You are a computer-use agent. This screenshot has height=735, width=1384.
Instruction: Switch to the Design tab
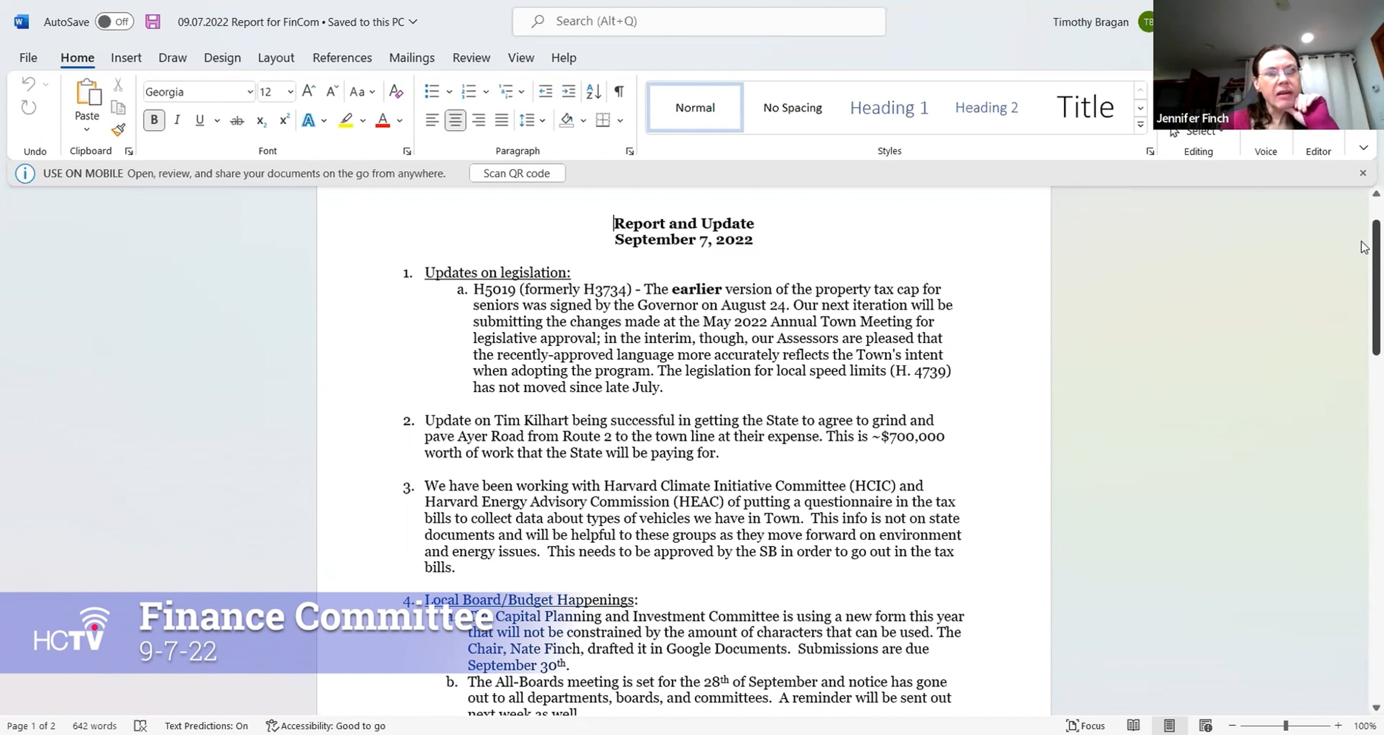[x=222, y=58]
